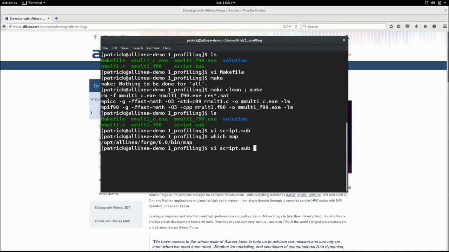Screen dimensions: 449x252
Task: Reload the current Firefox page
Action: 296,26
